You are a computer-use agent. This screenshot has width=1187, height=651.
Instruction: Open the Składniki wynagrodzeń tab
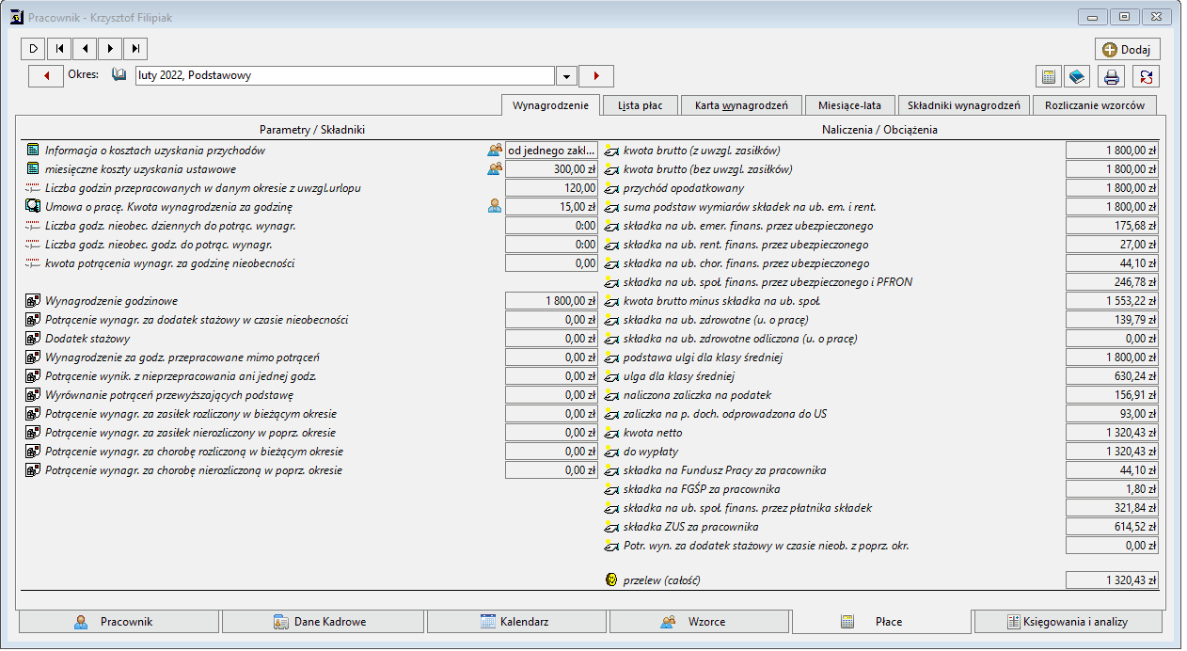pyautogui.click(x=964, y=105)
